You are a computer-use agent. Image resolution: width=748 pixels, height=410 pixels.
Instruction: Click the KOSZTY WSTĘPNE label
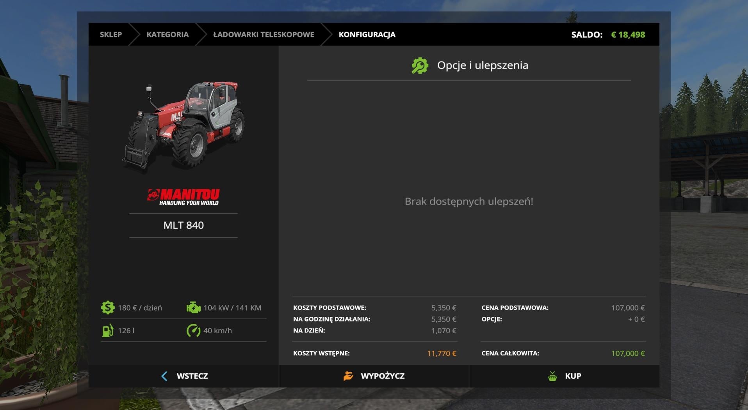tap(321, 353)
